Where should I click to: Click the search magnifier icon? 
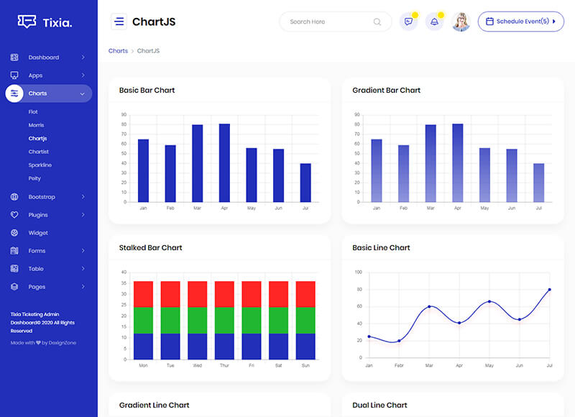(x=377, y=22)
